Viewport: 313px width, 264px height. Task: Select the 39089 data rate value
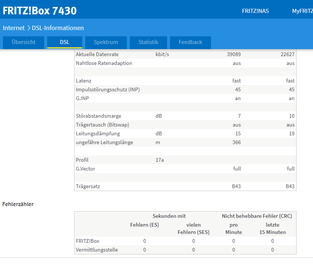(x=234, y=54)
